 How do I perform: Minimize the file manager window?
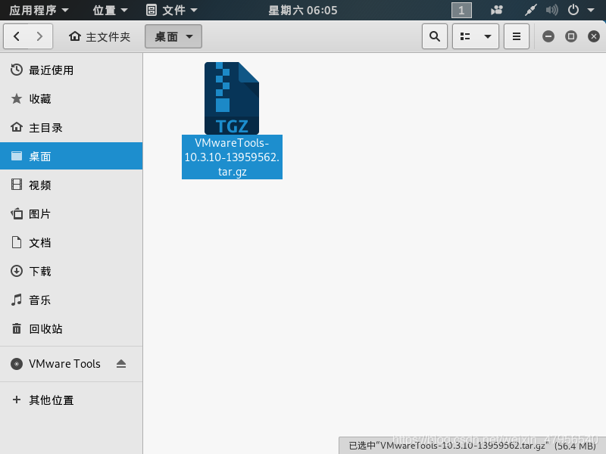(x=548, y=36)
